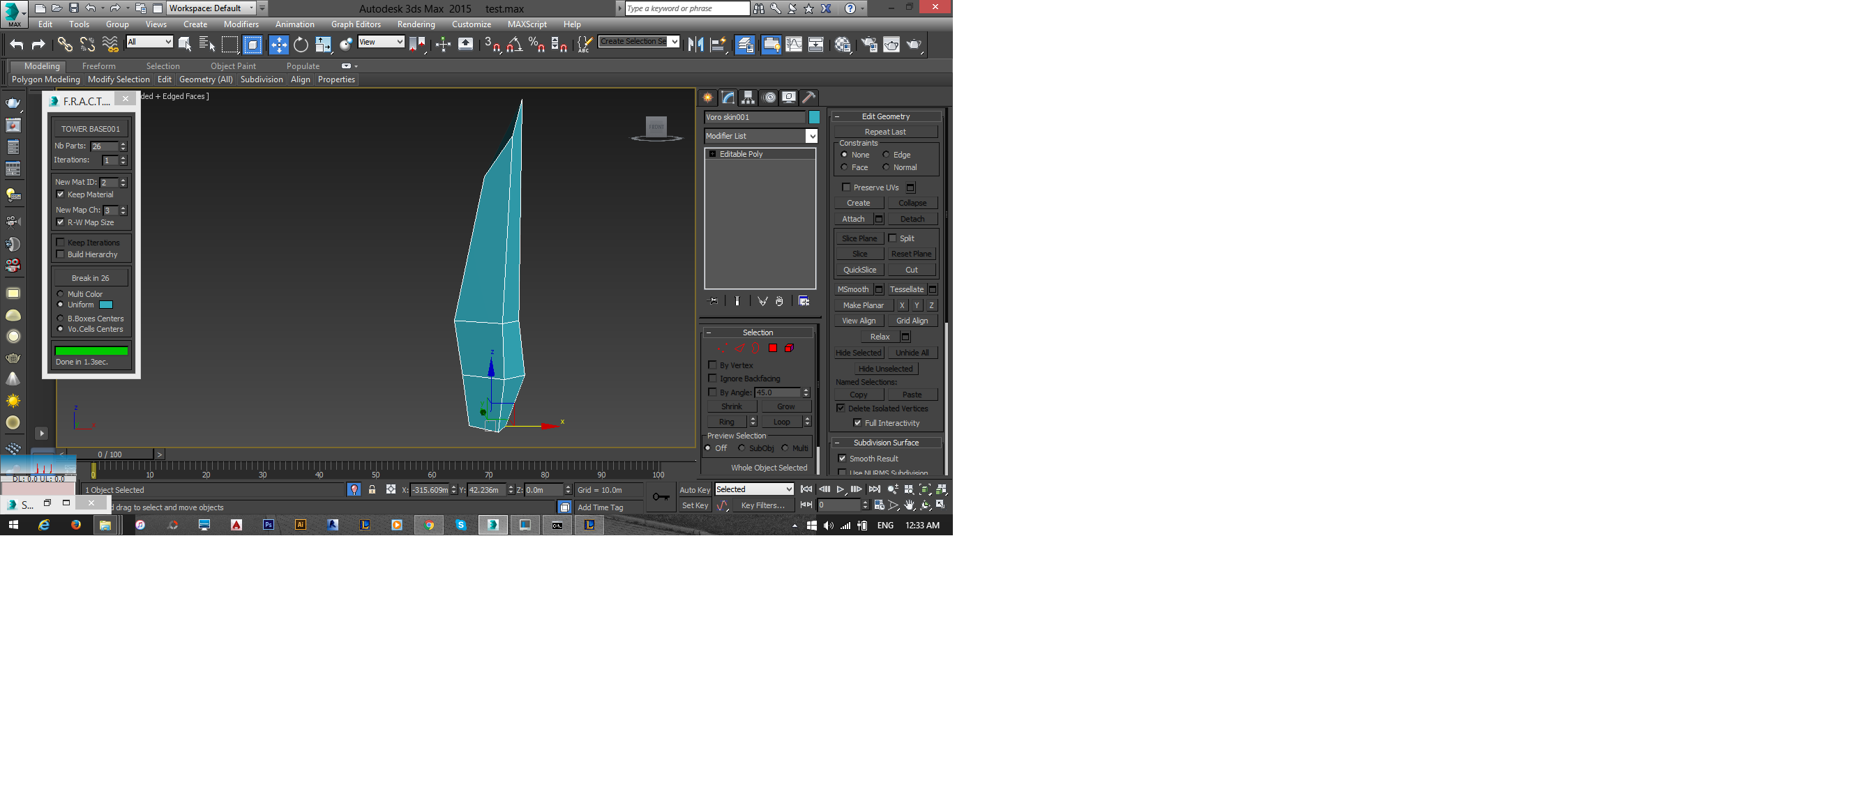Select the Rotate tool

click(301, 45)
